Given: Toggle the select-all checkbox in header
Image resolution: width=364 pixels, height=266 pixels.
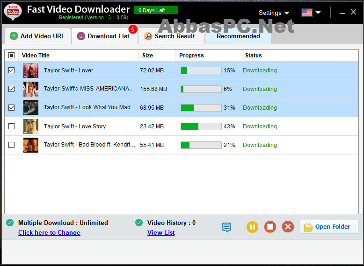Looking at the screenshot, I should (x=11, y=56).
